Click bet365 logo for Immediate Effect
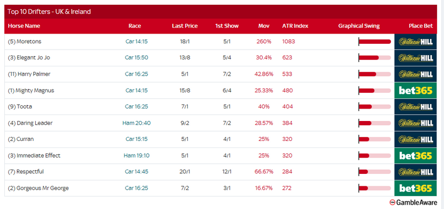This screenshot has width=444, height=209. [x=415, y=156]
